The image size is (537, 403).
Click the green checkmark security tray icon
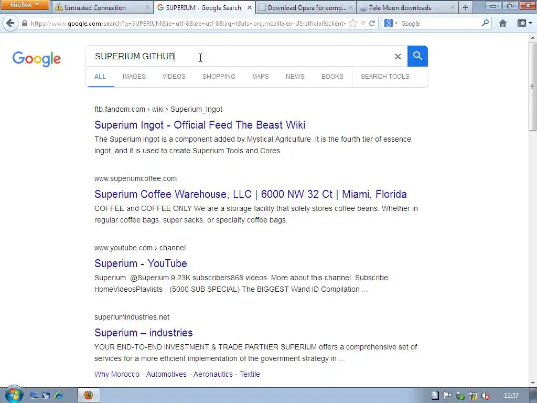(460, 396)
